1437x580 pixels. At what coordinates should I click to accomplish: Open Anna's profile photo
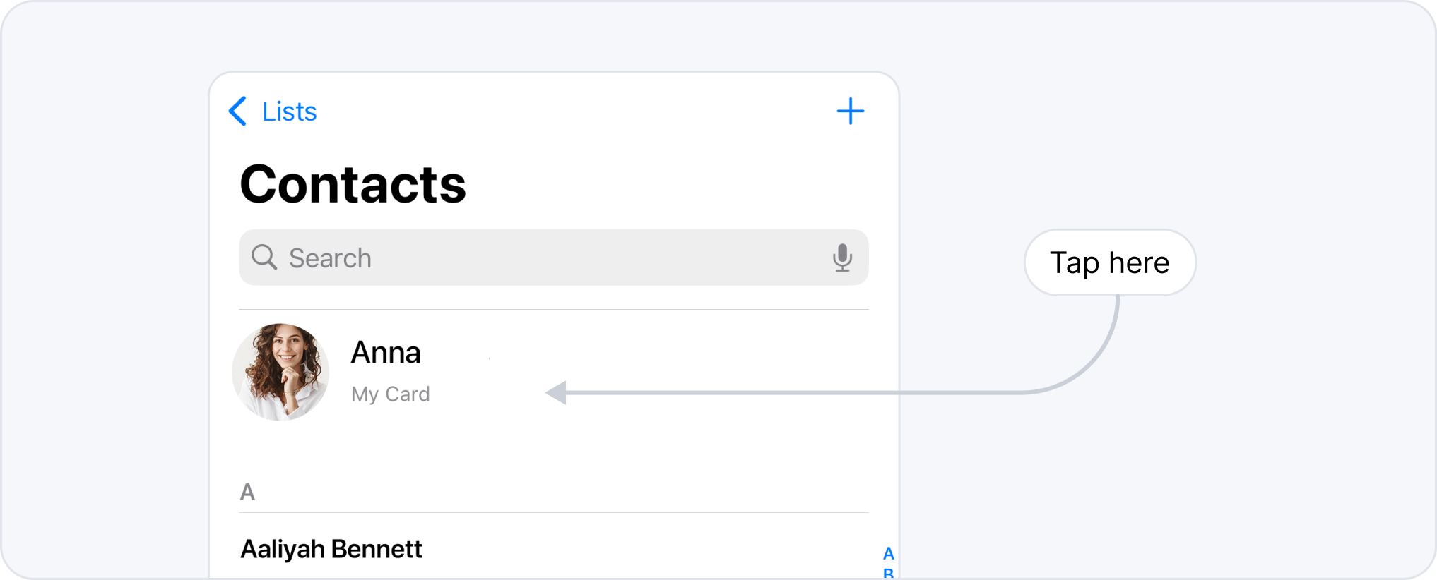click(280, 372)
